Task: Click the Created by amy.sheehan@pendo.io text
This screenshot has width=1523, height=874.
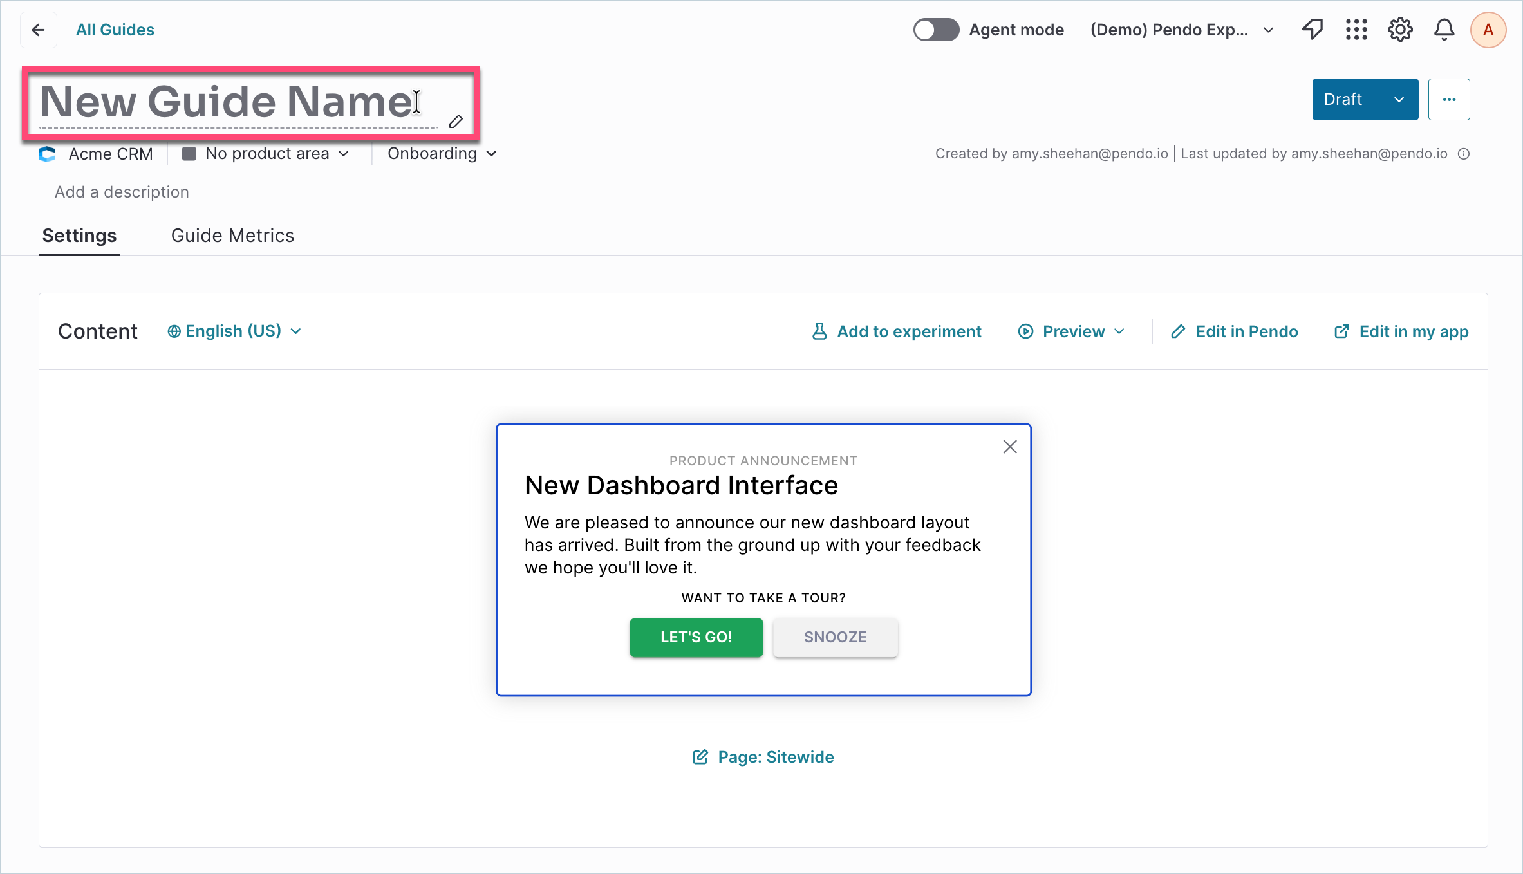Action: (x=1052, y=154)
